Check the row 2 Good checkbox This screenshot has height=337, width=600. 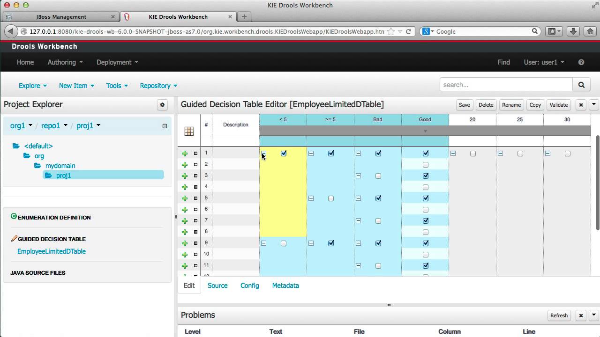tap(426, 165)
